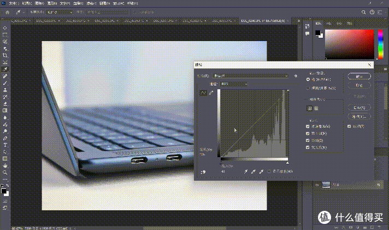
Task: Enable the Show Clipping checkbox
Action: pos(269,171)
